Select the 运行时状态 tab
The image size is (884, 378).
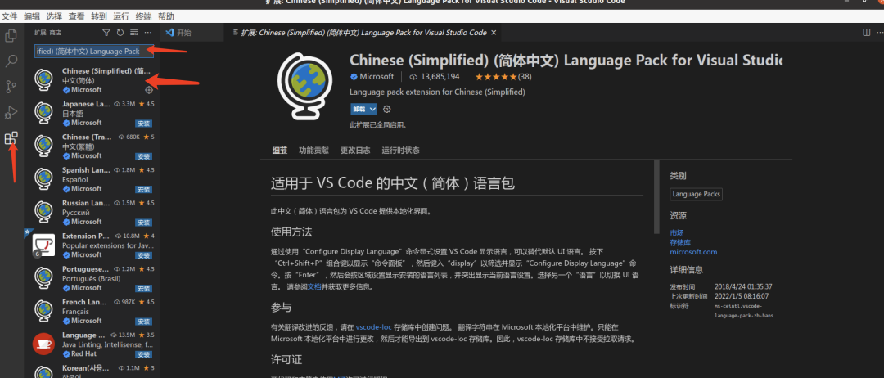tap(400, 151)
